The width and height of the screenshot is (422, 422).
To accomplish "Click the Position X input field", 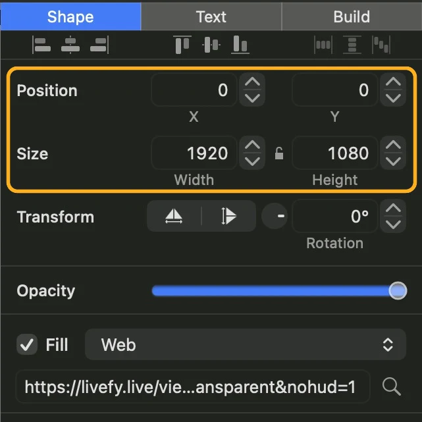I will (x=194, y=90).
